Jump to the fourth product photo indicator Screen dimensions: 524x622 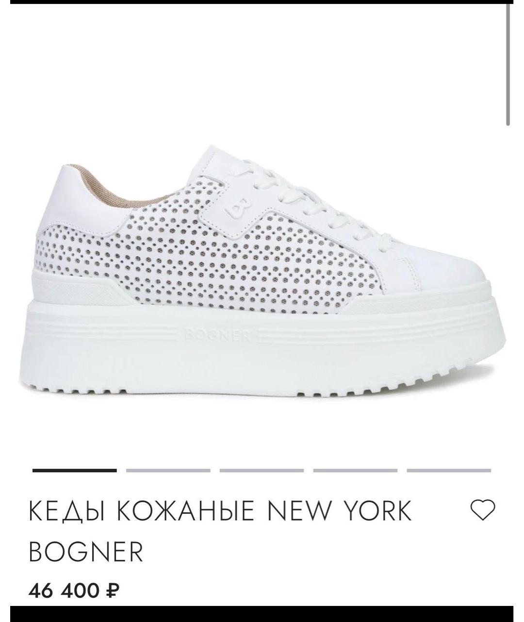click(x=356, y=470)
